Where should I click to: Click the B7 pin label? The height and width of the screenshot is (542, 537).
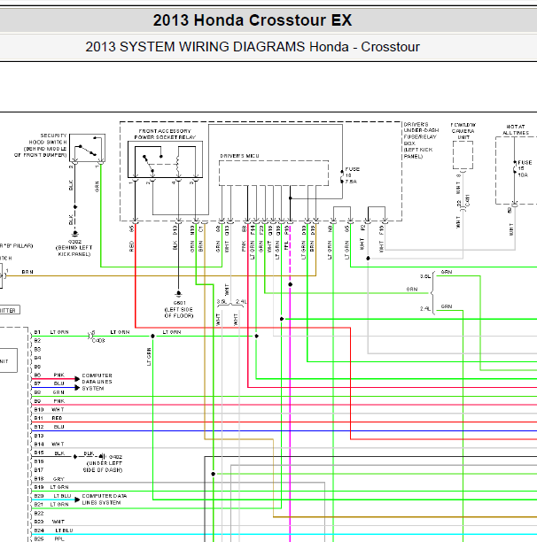(x=37, y=383)
